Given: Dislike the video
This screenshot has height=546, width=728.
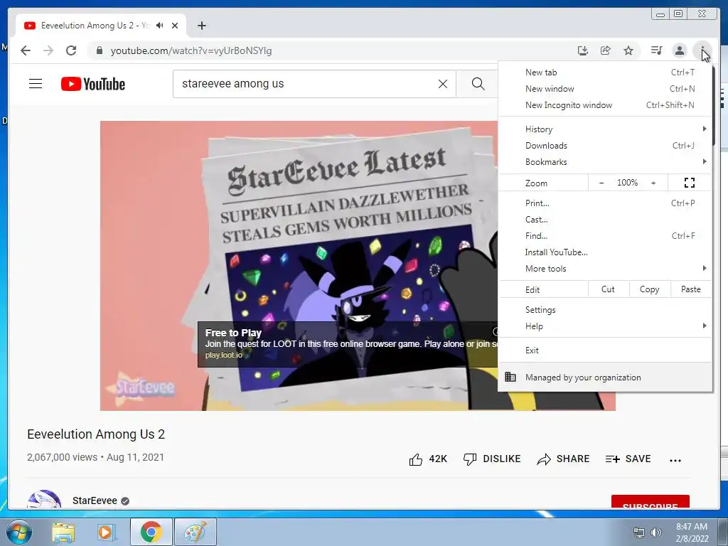Looking at the screenshot, I should pos(492,459).
